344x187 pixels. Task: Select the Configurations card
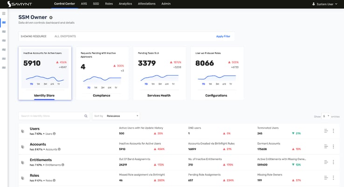(217, 73)
